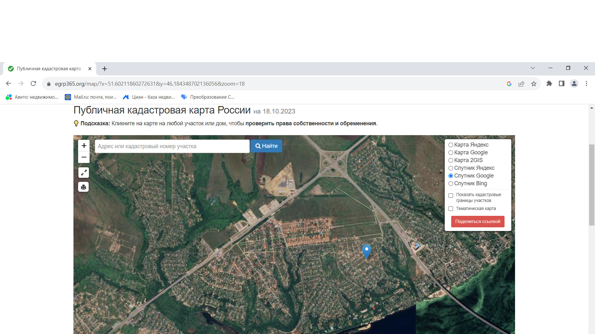
Task: Open a new browser tab
Action: point(105,69)
